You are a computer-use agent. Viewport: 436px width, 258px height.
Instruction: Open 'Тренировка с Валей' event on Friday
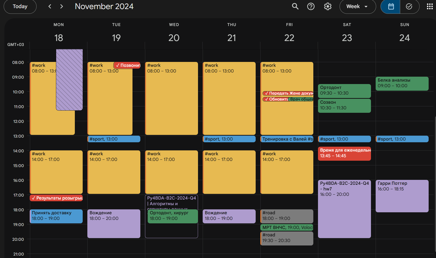point(287,139)
